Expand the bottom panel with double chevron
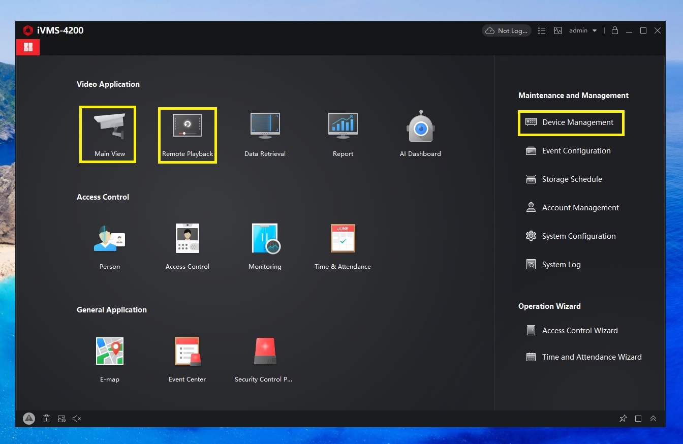This screenshot has width=683, height=444. [x=654, y=419]
